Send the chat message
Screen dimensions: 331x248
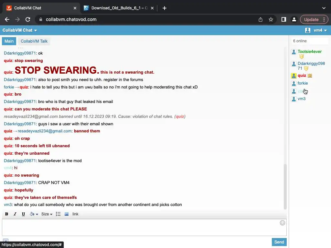pyautogui.click(x=279, y=242)
